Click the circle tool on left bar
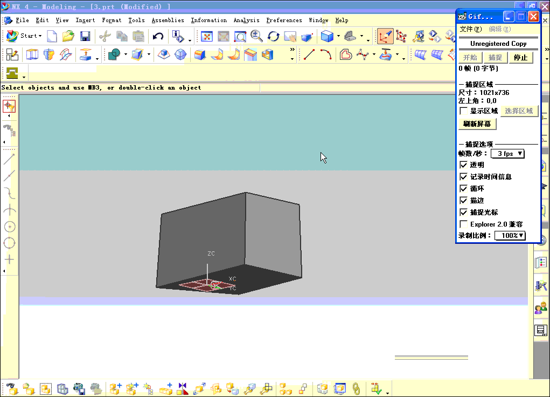This screenshot has height=397, width=550. coord(10,227)
